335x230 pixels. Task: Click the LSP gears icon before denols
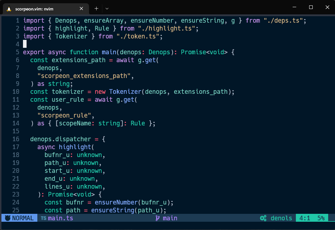263,218
